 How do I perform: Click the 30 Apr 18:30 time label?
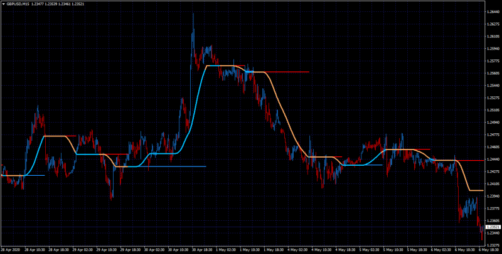203,249
